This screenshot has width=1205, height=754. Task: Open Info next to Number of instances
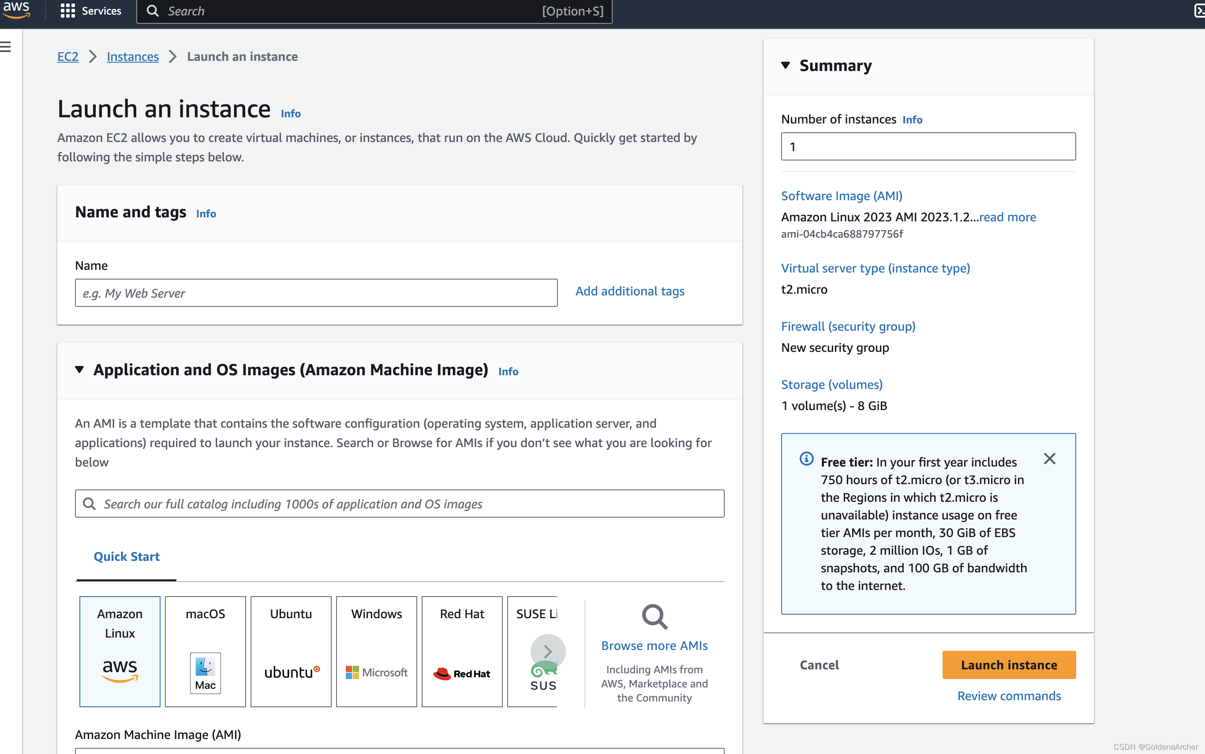click(x=912, y=119)
